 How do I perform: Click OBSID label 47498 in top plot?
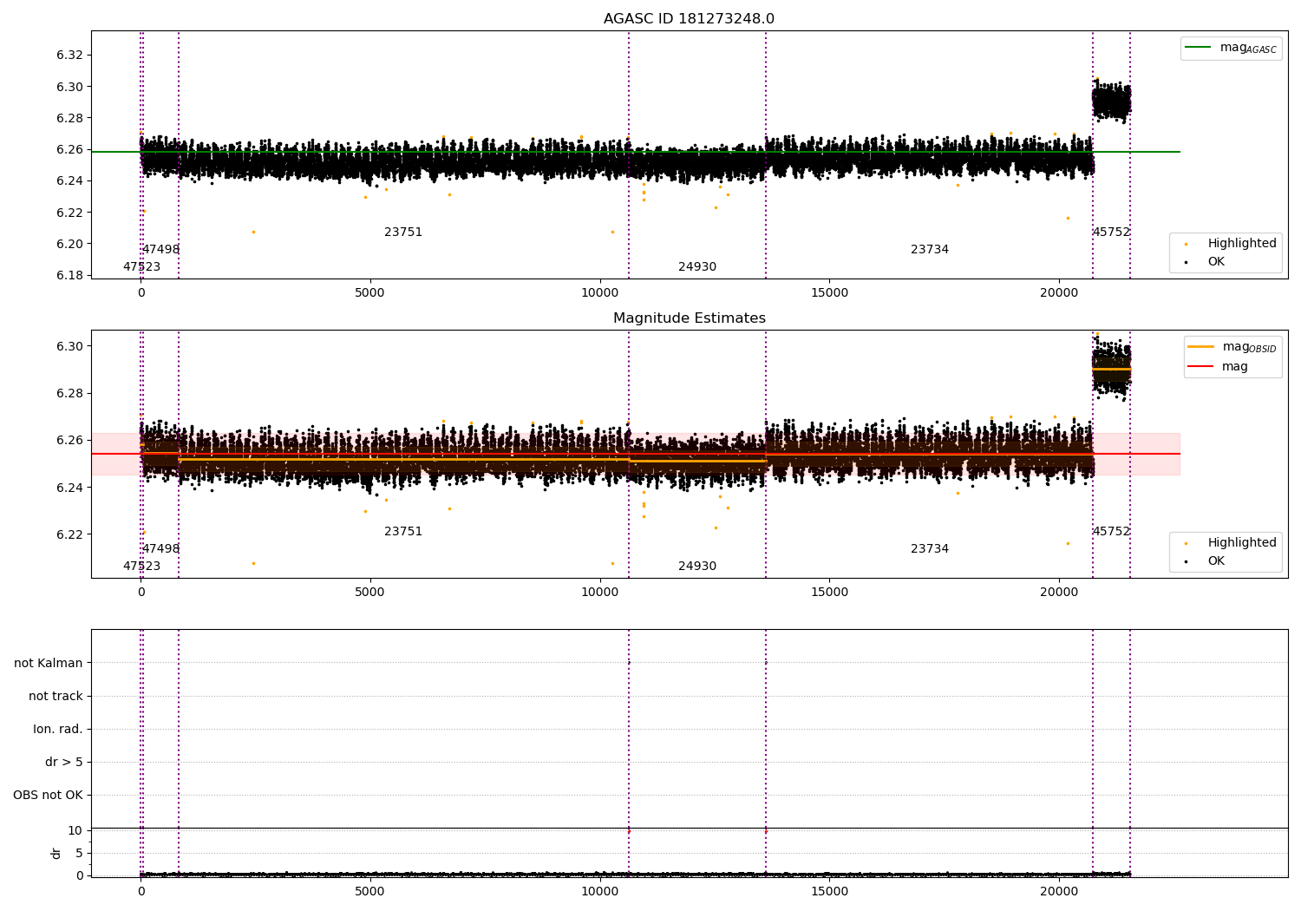pyautogui.click(x=160, y=249)
